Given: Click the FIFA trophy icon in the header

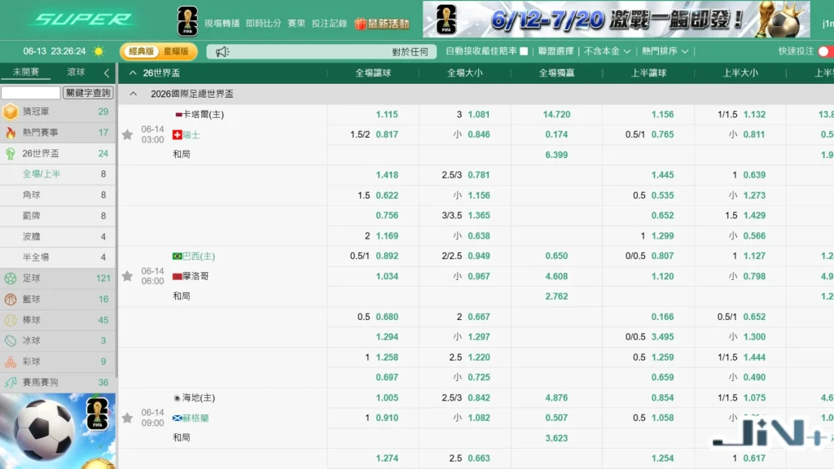Looking at the screenshot, I should click(187, 21).
